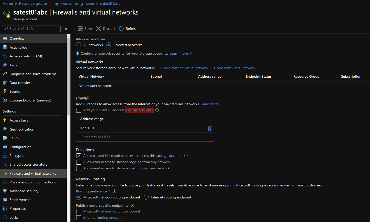Viewport: 370px width, 222px height.
Task: Open the Access keys settings
Action: pyautogui.click(x=19, y=120)
